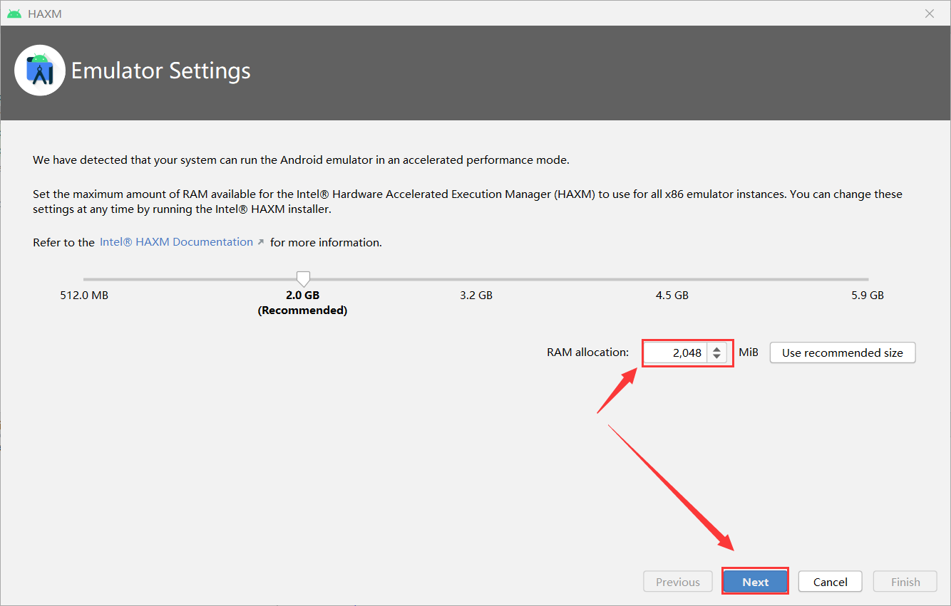Click the RAM allocation input field
Viewport: 951px width, 606px height.
click(676, 352)
